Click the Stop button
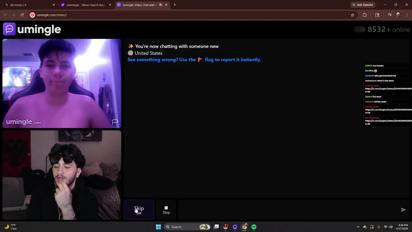412x232 pixels. 166,210
